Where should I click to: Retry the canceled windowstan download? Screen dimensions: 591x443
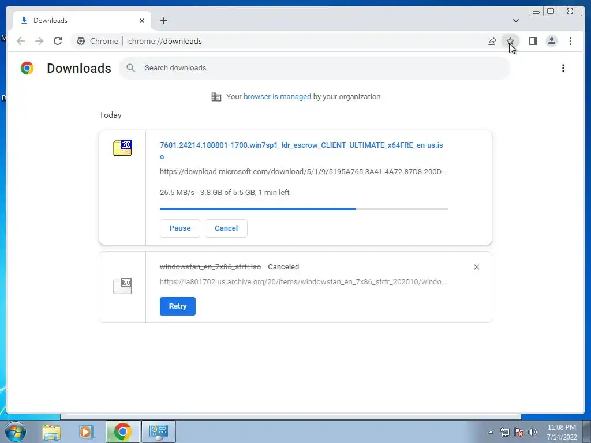178,306
